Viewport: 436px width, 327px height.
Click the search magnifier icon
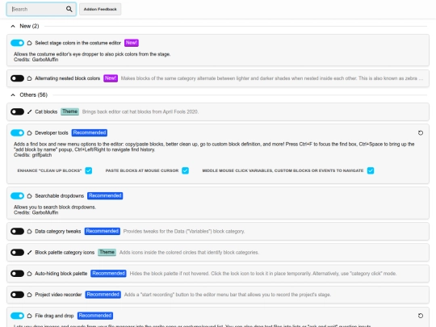click(69, 9)
